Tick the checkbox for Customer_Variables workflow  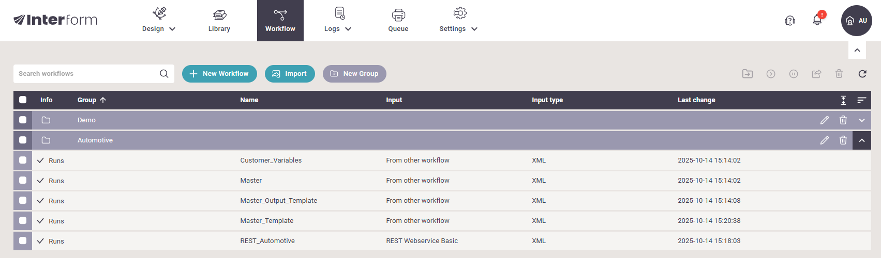[x=23, y=160]
